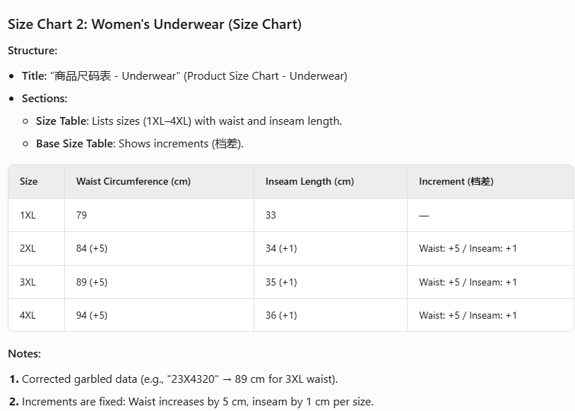This screenshot has height=411, width=575.
Task: Select the 3XL row size cell
Action: point(28,283)
